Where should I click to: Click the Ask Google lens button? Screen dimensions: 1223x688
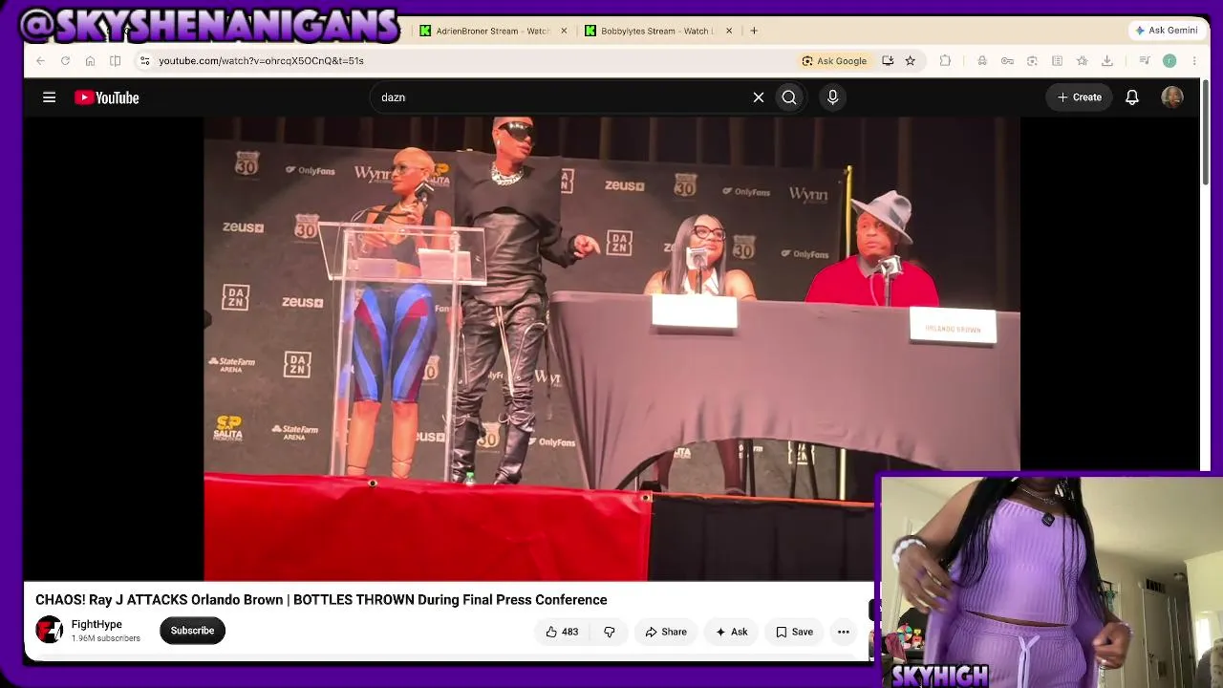[x=834, y=61]
